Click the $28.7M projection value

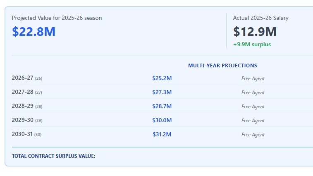tap(162, 106)
